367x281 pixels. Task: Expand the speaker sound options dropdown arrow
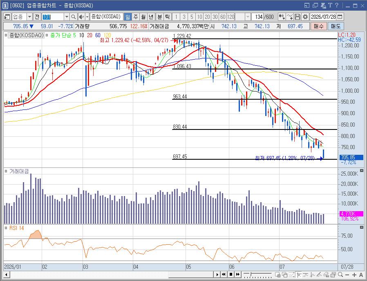coord(87,17)
